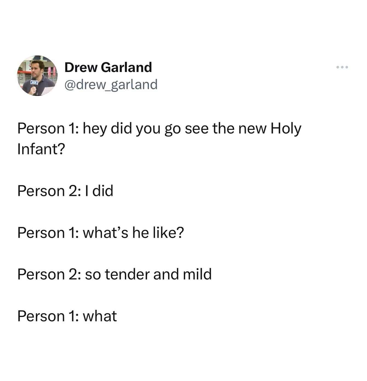Click Drew Garland's profile picture

pos(37,76)
